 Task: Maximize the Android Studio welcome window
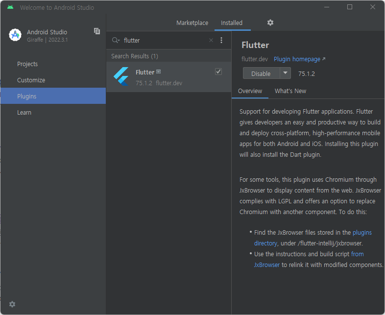click(350, 7)
